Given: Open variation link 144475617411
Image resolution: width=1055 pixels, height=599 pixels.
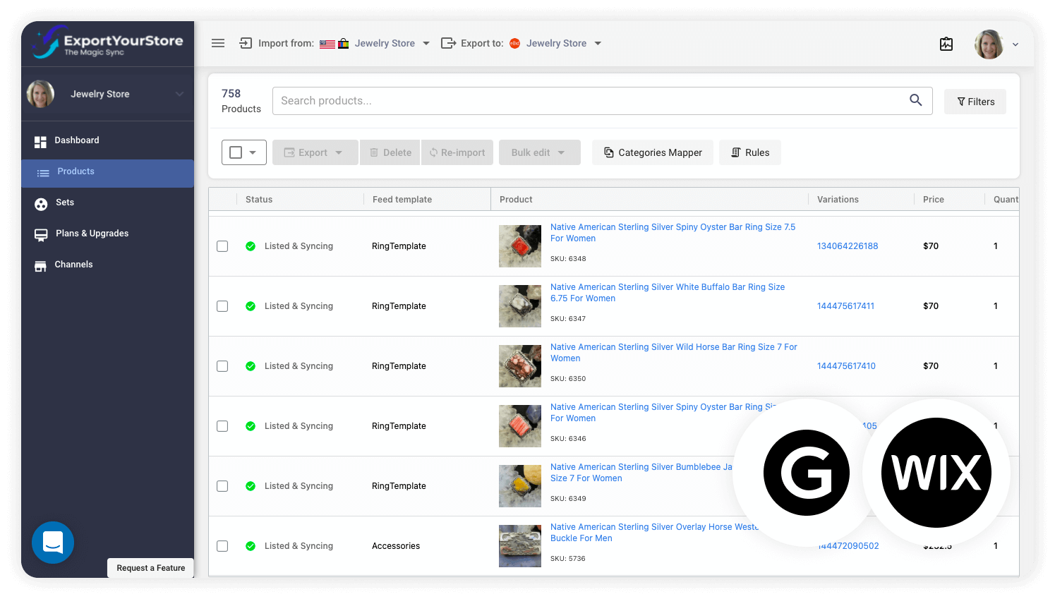Looking at the screenshot, I should 846,305.
